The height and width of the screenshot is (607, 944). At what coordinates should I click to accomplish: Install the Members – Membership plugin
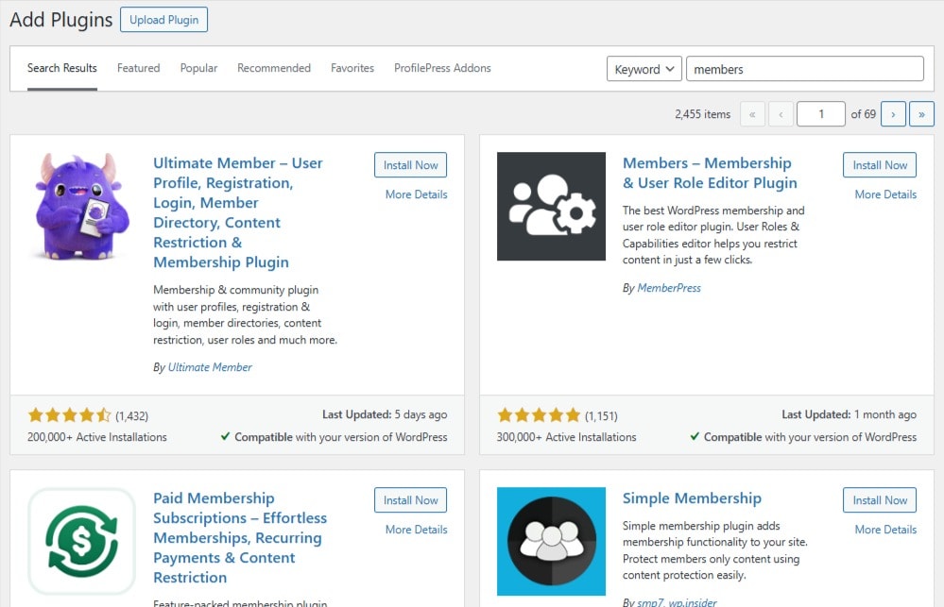point(880,165)
